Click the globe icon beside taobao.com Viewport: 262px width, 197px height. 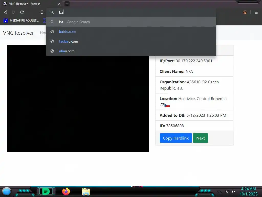pyautogui.click(x=52, y=41)
